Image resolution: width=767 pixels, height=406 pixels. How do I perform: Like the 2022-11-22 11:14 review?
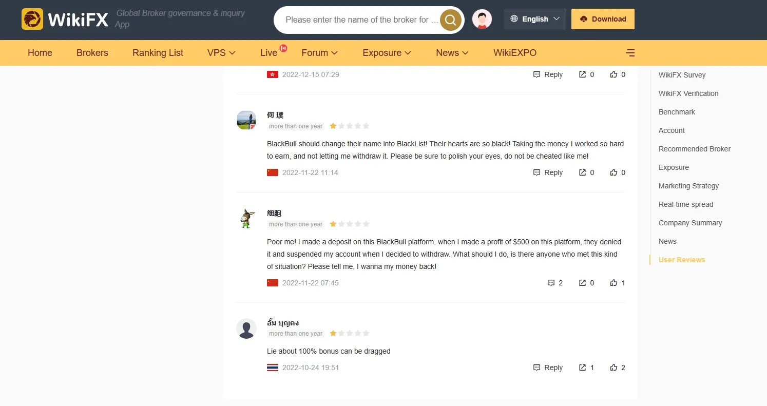click(x=613, y=172)
